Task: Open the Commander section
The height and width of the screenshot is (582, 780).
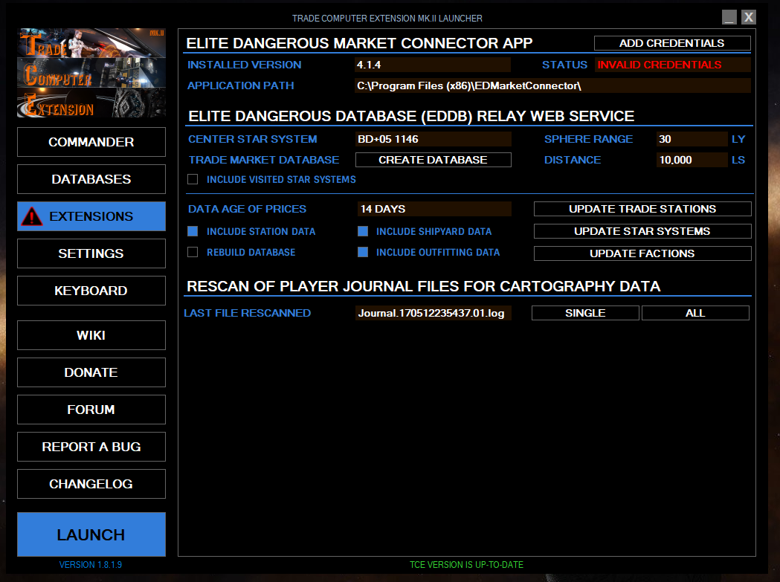Action: [x=91, y=142]
